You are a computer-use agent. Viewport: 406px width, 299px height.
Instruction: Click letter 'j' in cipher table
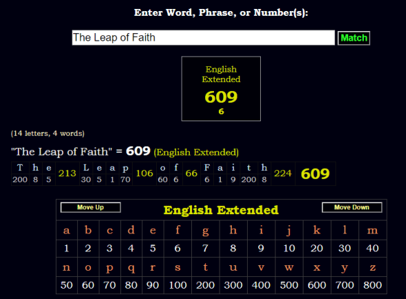pyautogui.click(x=289, y=231)
